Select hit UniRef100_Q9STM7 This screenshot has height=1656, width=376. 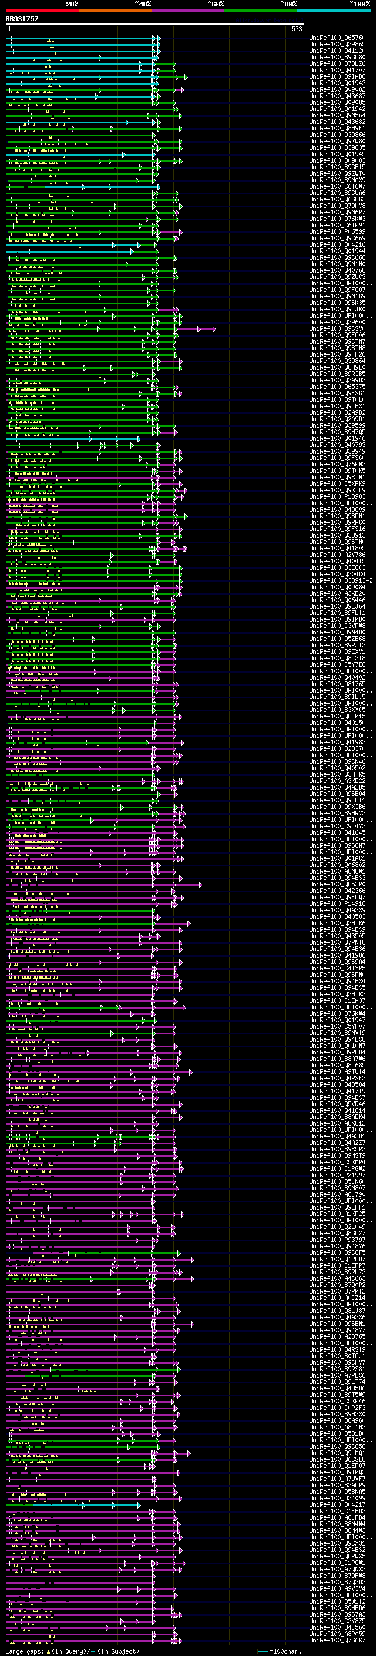pos(337,341)
